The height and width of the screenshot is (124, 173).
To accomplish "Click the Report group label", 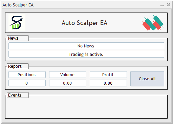I will (x=18, y=66).
